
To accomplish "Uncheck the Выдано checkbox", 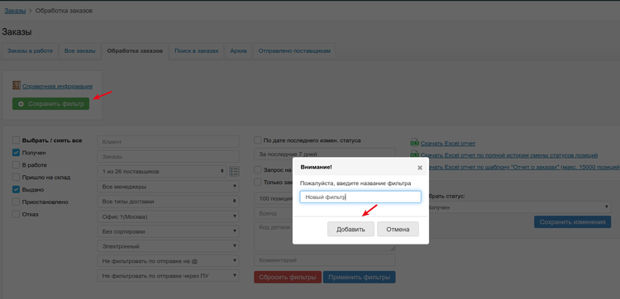I will click(16, 190).
